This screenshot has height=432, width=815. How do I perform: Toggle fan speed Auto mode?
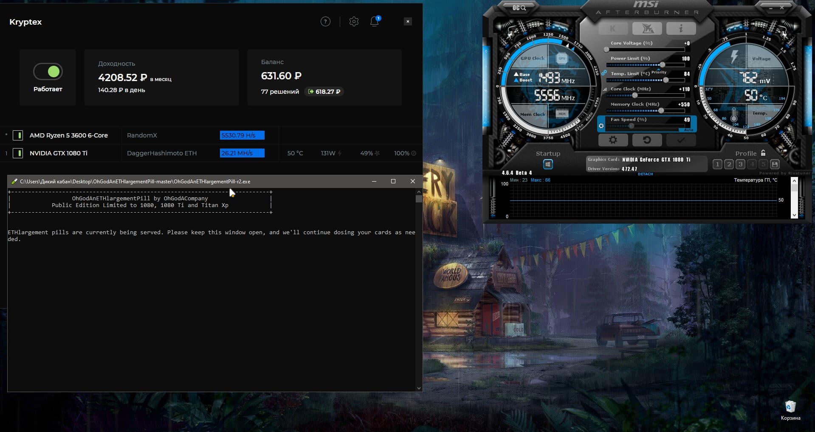tap(688, 130)
